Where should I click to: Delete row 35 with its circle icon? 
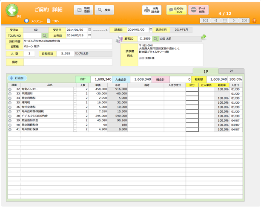10,103
